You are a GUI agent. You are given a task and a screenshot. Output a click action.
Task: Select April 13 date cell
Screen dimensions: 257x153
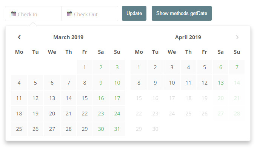(x=221, y=83)
